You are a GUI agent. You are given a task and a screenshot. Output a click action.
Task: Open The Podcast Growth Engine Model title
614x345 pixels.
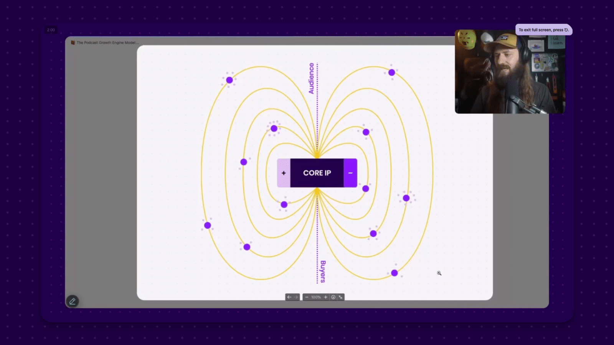[x=107, y=43]
